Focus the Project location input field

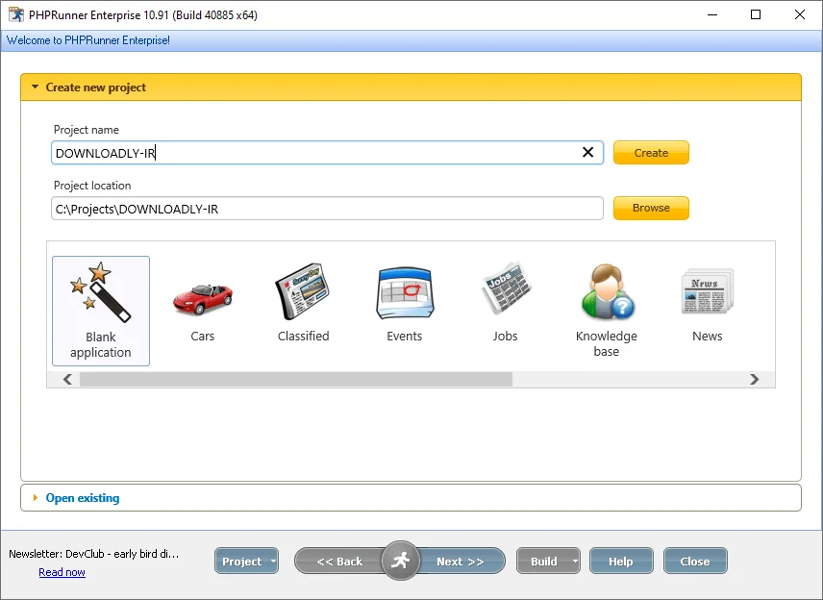coord(327,209)
